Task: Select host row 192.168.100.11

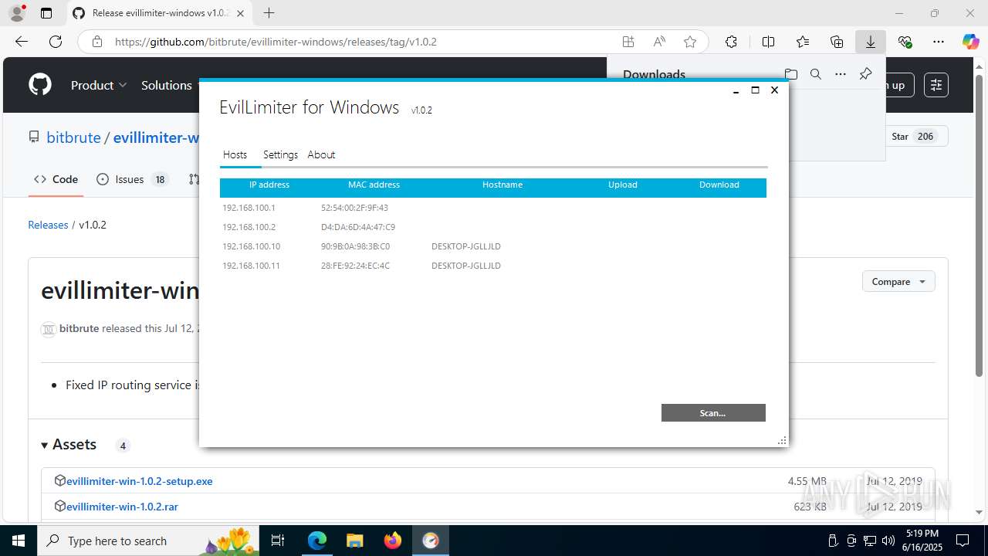Action: point(492,266)
